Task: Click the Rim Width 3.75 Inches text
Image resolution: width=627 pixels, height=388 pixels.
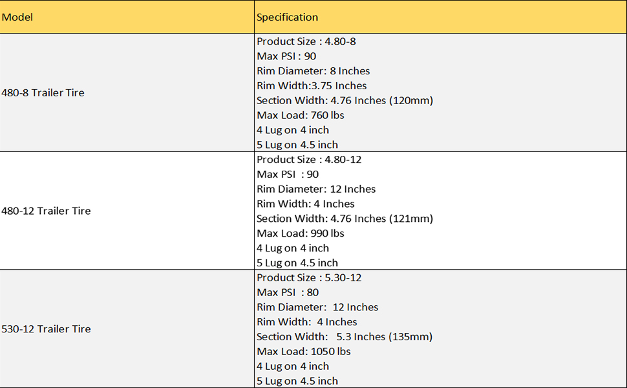Action: [312, 86]
